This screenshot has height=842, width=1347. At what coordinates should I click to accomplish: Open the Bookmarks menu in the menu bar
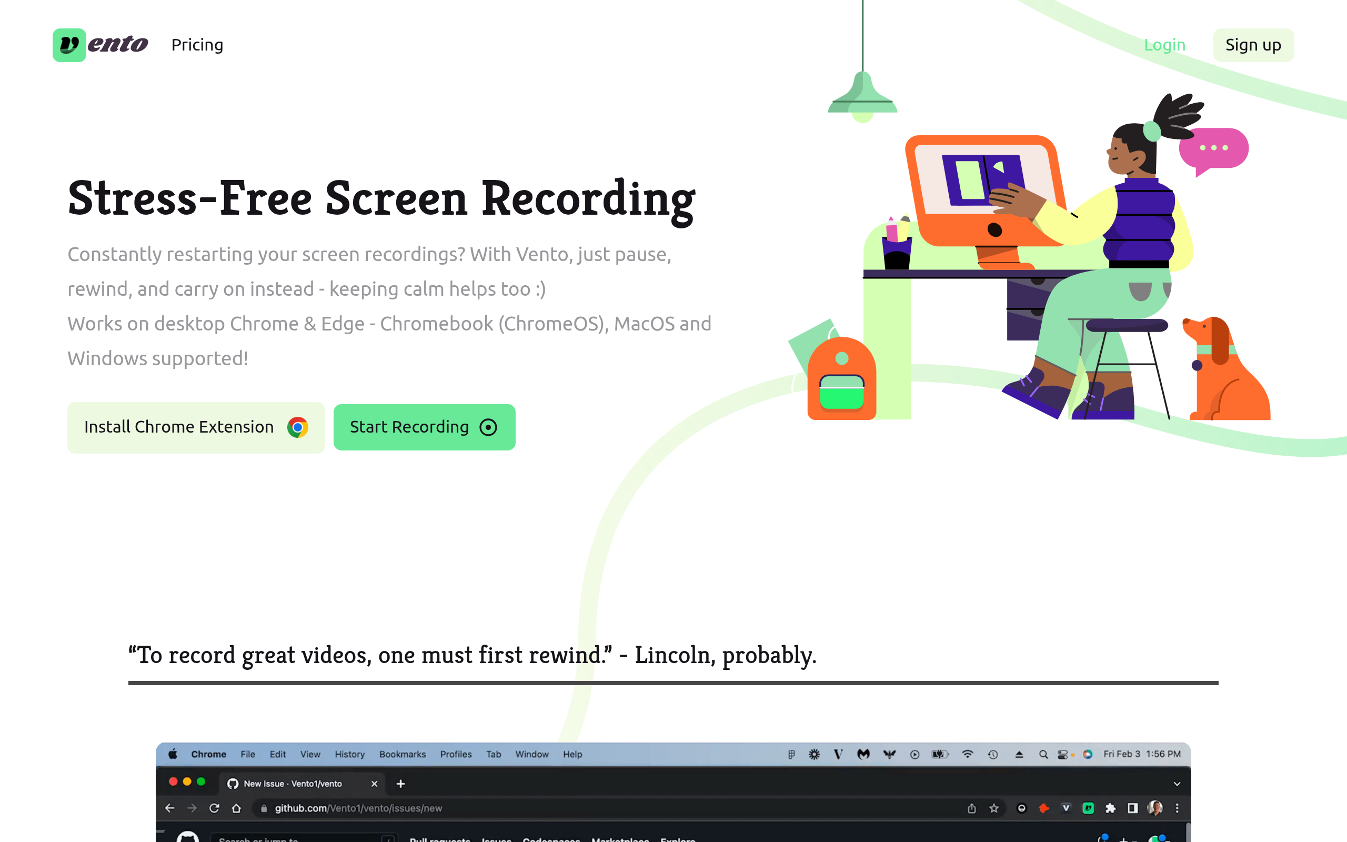point(403,754)
